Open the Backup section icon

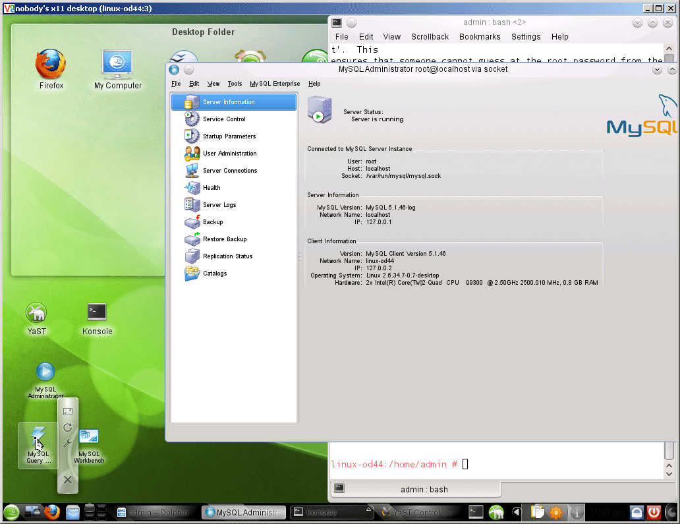coord(192,221)
